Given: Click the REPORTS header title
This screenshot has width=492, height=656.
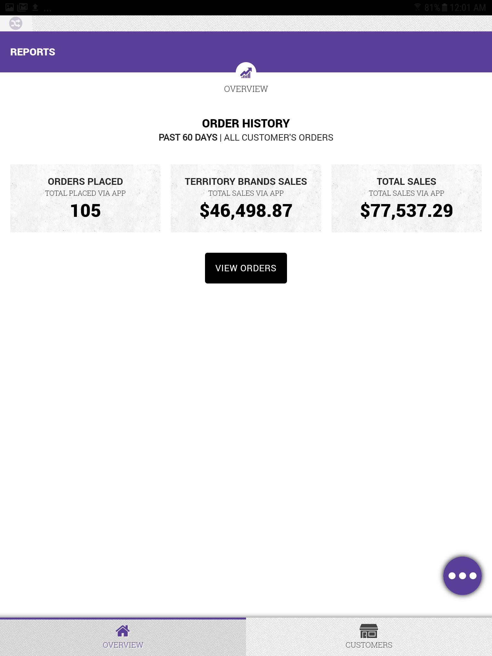Looking at the screenshot, I should coord(33,52).
